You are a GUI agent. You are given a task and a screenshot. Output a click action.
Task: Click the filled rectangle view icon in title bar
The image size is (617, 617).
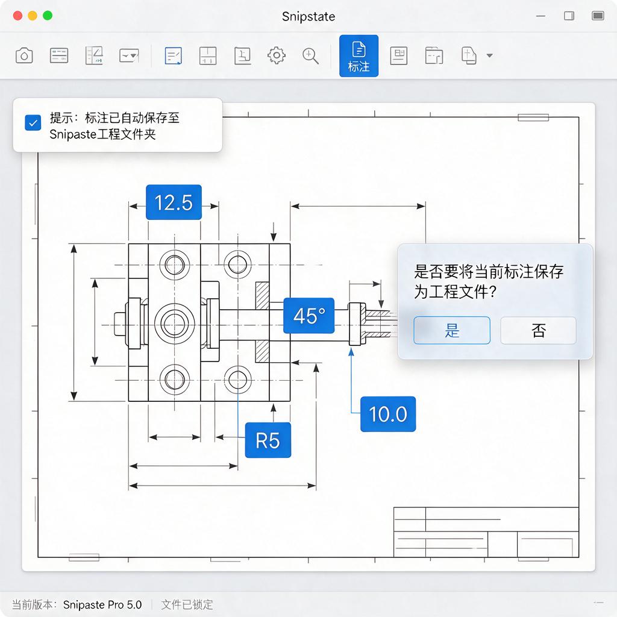(x=598, y=16)
